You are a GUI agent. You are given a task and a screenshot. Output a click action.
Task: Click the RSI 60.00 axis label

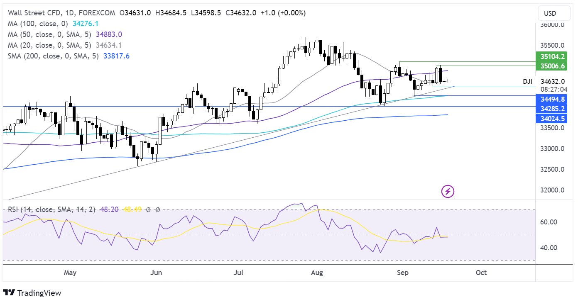549,222
